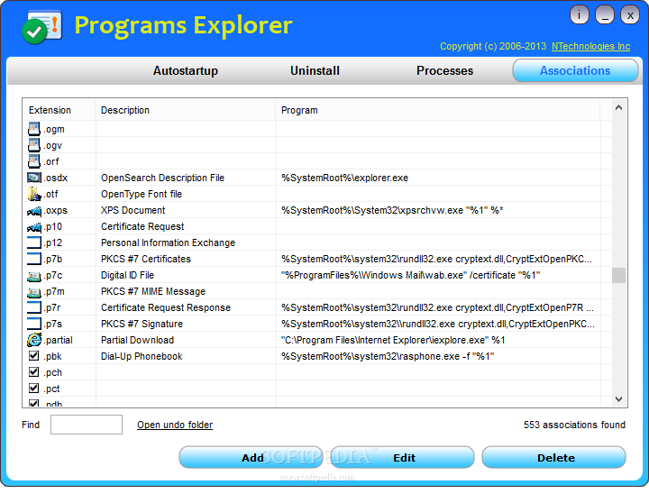Click the vertical scrollbar thumb
The height and width of the screenshot is (494, 649).
click(x=618, y=275)
